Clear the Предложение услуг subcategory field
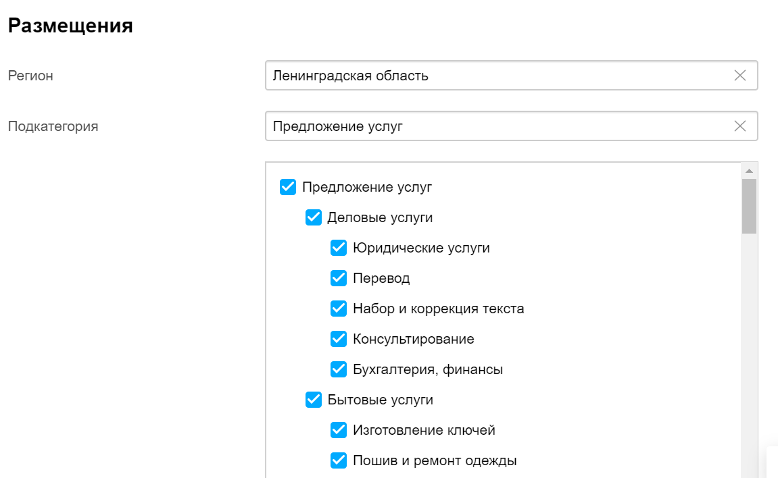The width and height of the screenshot is (778, 478). point(739,126)
